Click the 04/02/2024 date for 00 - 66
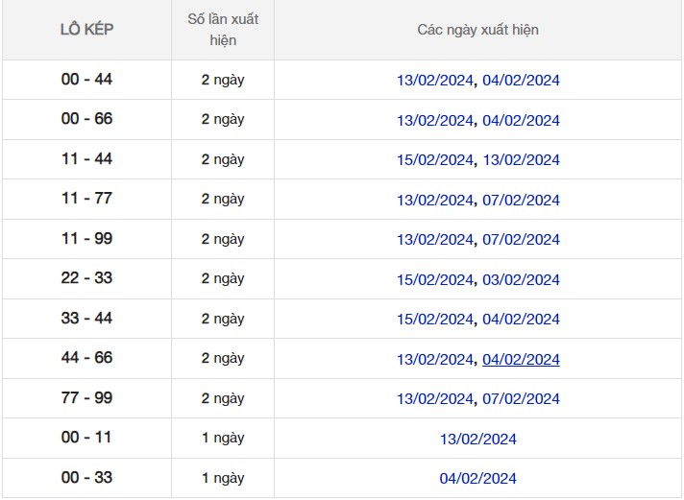The width and height of the screenshot is (684, 500). click(521, 121)
